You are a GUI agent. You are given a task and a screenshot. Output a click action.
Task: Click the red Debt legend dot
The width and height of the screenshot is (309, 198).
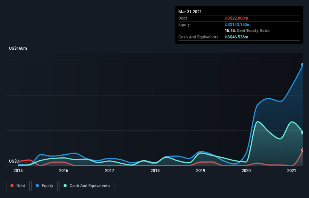(12, 186)
